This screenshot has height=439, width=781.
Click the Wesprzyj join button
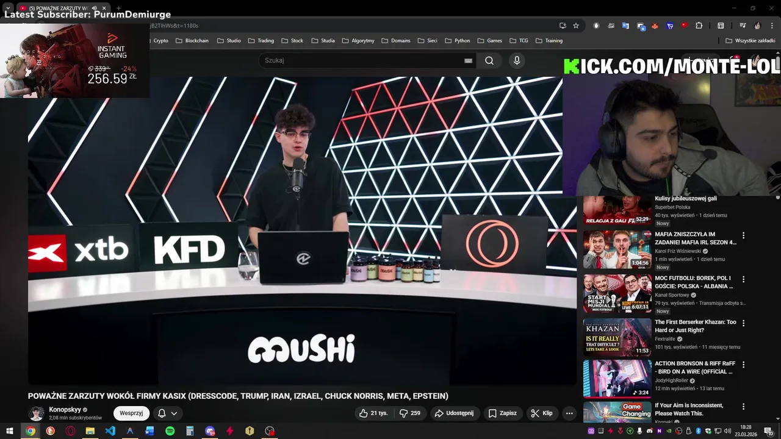[131, 413]
